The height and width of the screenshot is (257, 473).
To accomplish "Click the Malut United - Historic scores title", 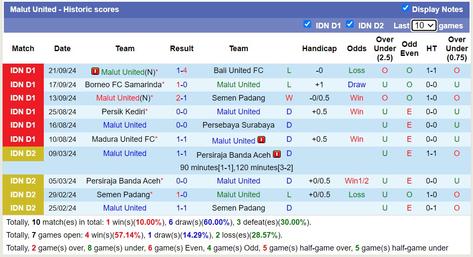I will click(x=64, y=9).
